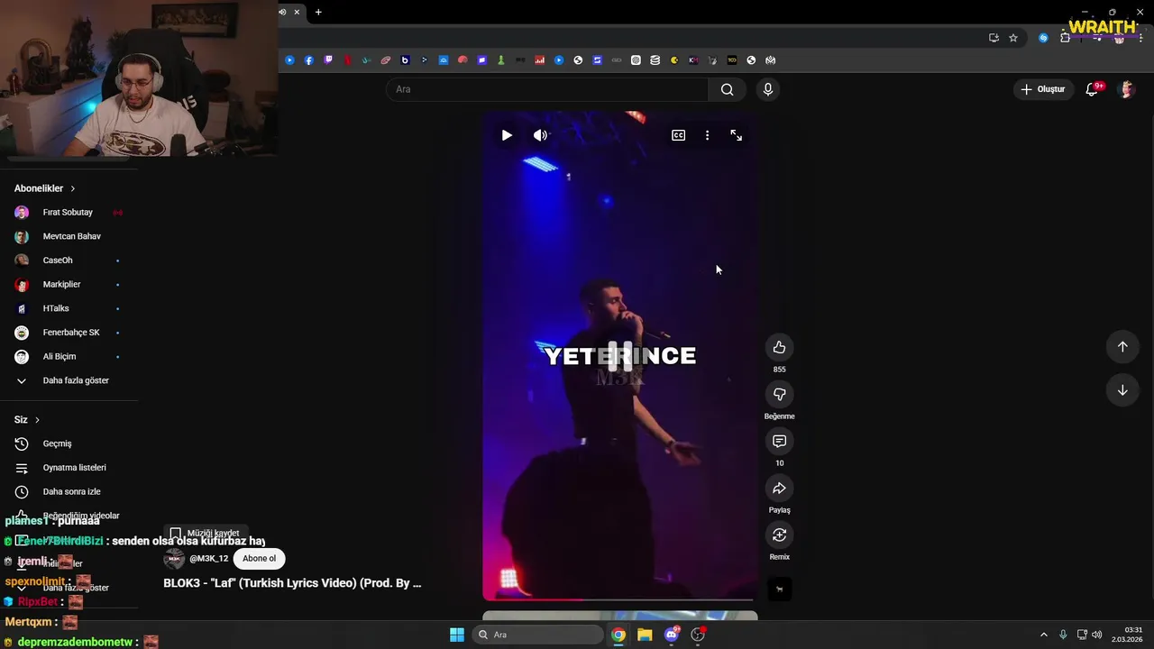
Task: Open the YouTube account avatar menu
Action: (1126, 89)
